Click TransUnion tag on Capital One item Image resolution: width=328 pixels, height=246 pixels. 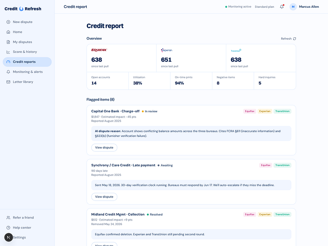tap(282, 111)
